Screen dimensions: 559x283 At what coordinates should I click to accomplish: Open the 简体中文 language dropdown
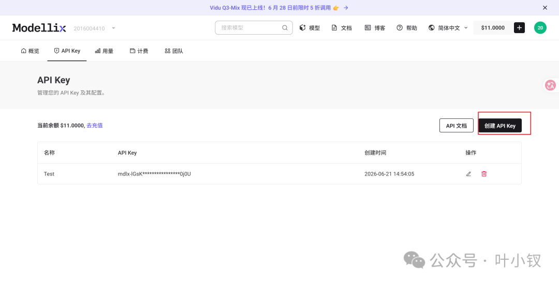(448, 28)
